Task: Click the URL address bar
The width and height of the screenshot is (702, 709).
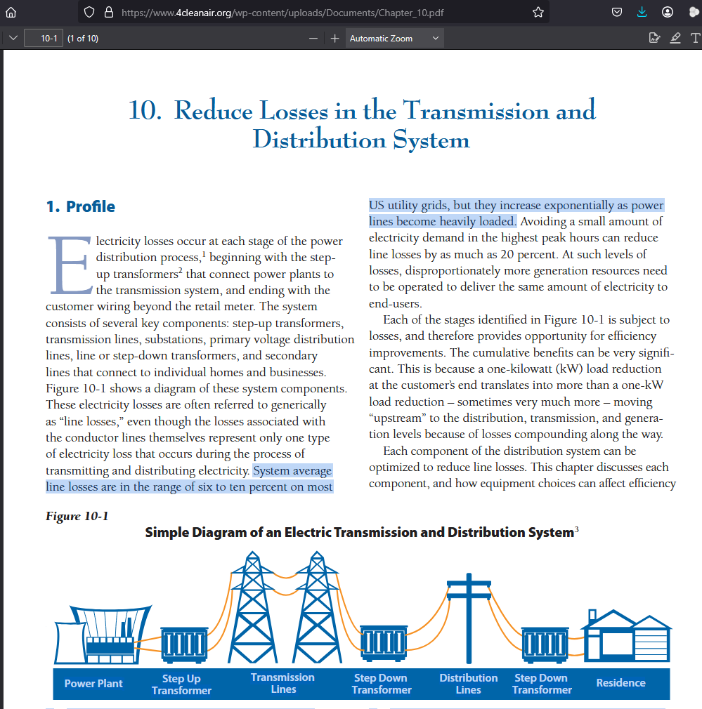Action: pyautogui.click(x=313, y=13)
